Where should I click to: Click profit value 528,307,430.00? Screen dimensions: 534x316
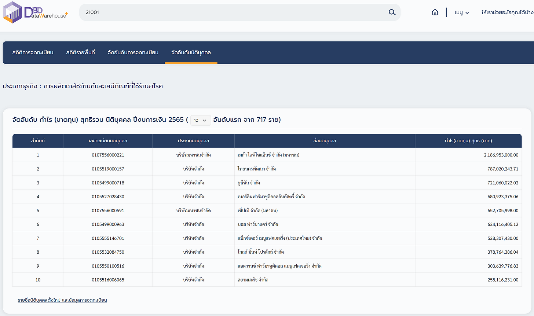coord(503,238)
